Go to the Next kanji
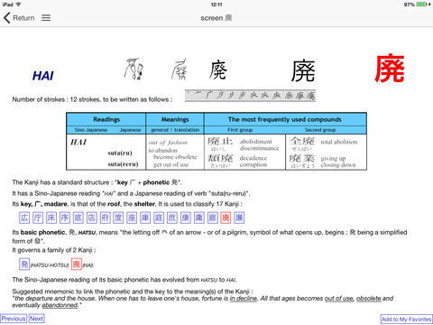The width and height of the screenshot is (433, 325). pyautogui.click(x=37, y=319)
